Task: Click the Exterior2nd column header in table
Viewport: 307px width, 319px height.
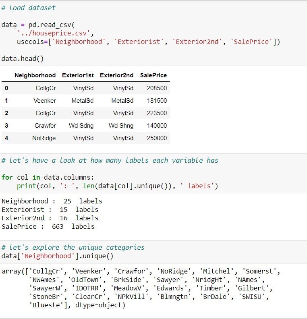Action: tap(116, 75)
